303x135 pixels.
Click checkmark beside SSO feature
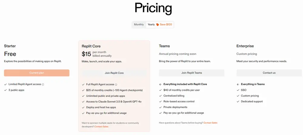click(238, 90)
